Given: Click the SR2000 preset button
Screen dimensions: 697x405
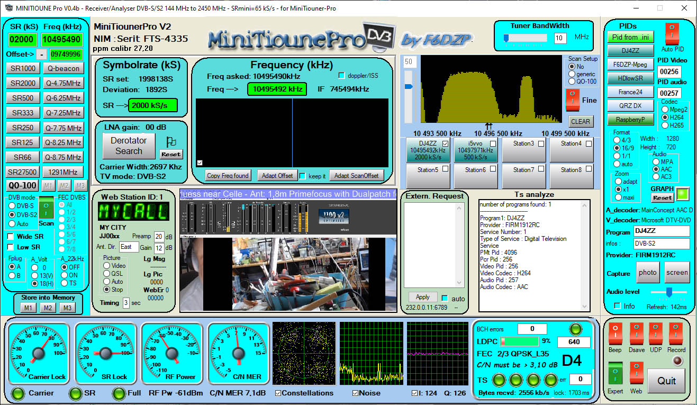Looking at the screenshot, I should coord(23,83).
